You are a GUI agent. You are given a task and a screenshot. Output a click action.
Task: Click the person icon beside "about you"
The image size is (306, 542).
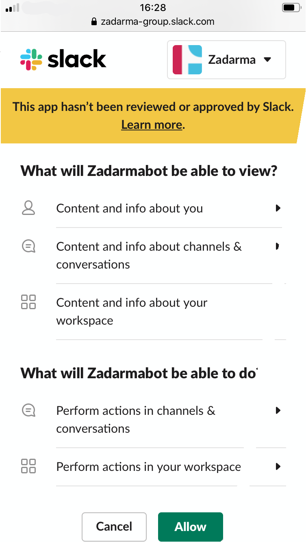tap(28, 208)
